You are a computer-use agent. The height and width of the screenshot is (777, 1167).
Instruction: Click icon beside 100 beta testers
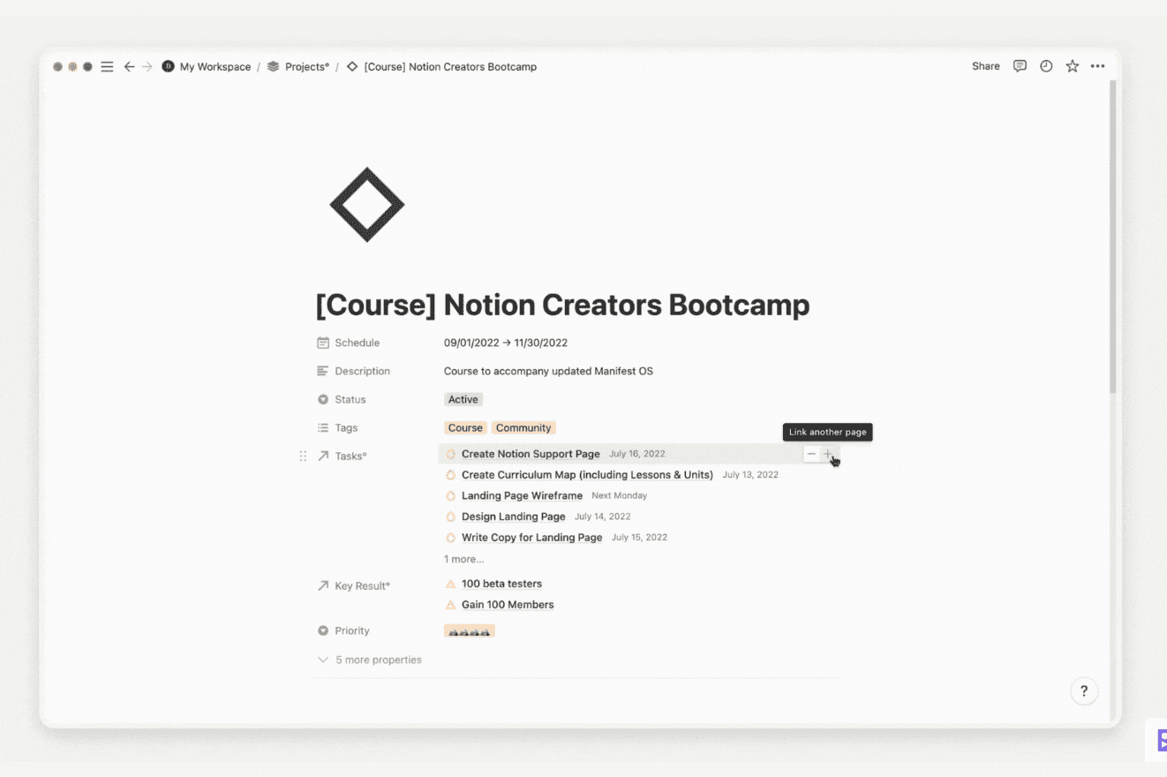coord(450,584)
